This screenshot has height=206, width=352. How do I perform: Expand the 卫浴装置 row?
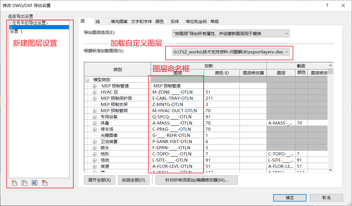pos(94,142)
